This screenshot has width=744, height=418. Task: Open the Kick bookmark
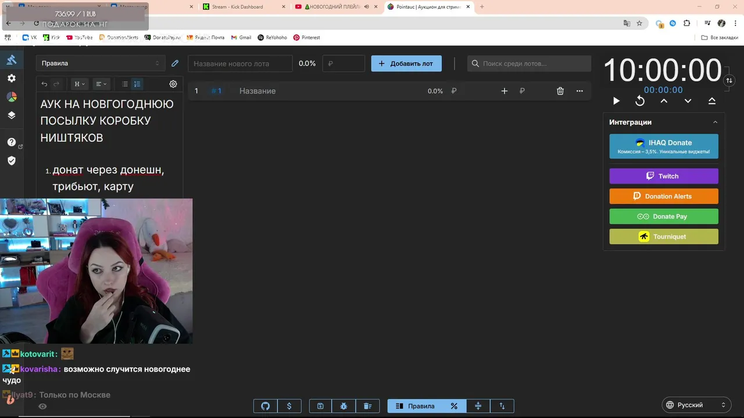(x=51, y=37)
